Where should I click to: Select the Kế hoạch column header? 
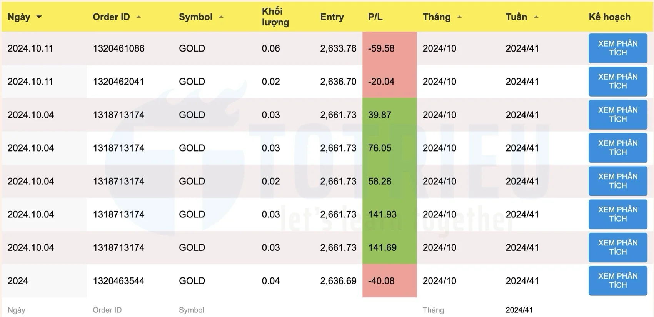tap(609, 17)
